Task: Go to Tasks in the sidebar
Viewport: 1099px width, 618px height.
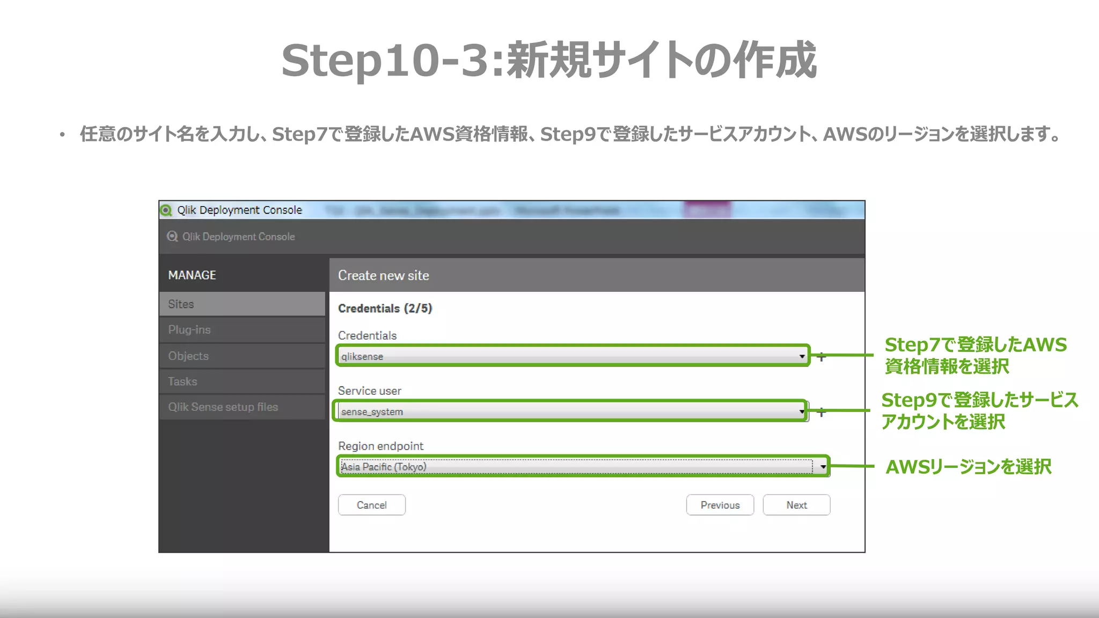Action: click(x=243, y=381)
